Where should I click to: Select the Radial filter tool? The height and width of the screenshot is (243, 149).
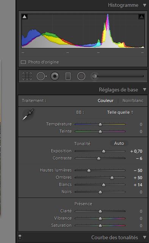coord(81,76)
